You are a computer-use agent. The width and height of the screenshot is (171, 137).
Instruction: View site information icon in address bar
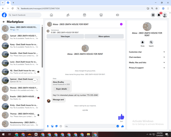(x=18, y=9)
